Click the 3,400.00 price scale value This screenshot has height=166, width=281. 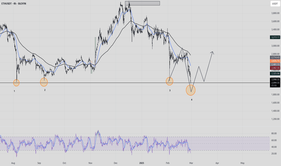point(275,30)
